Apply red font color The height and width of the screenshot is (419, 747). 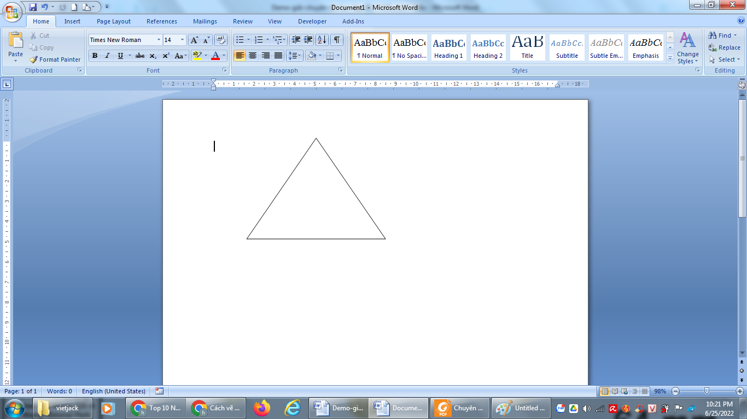pos(215,56)
